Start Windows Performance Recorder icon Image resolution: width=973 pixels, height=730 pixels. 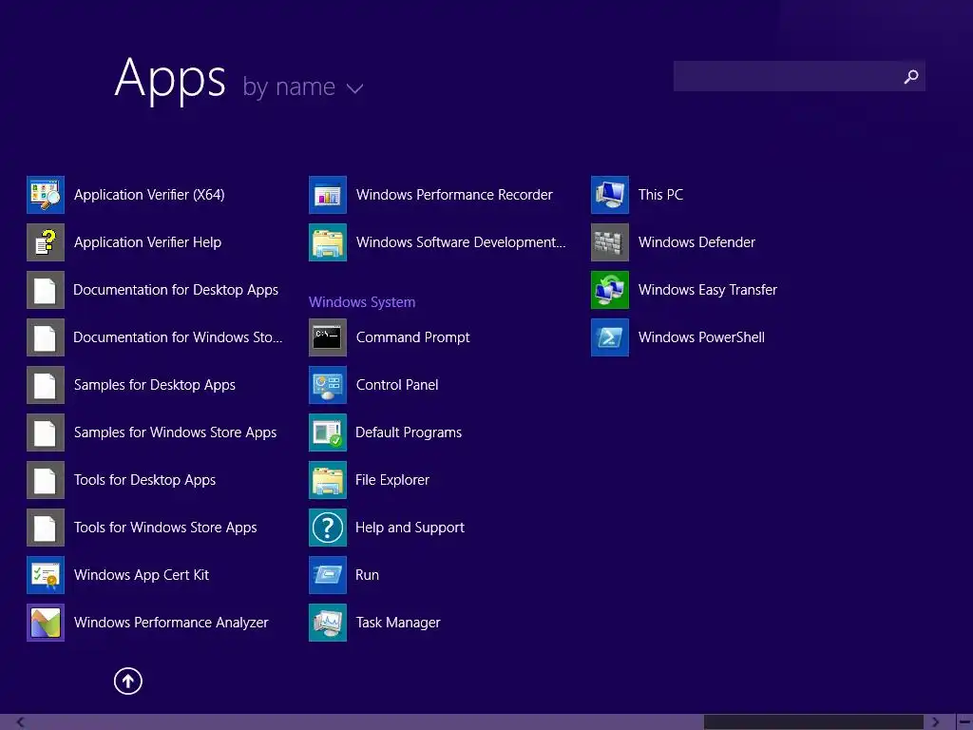point(328,195)
